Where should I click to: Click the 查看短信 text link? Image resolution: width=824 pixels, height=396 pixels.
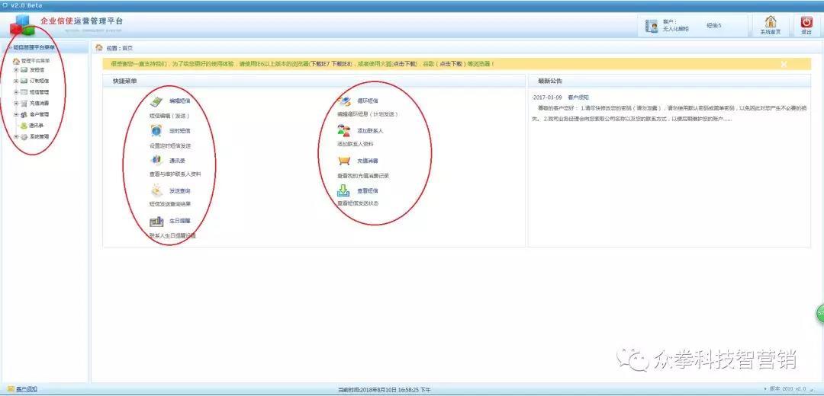pyautogui.click(x=367, y=190)
